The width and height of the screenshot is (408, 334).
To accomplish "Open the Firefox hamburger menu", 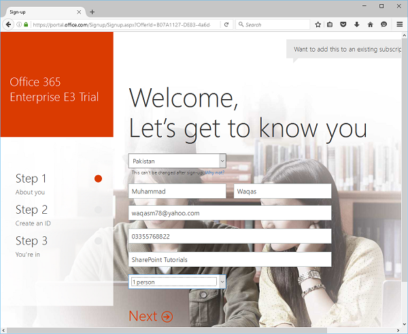I will click(400, 24).
